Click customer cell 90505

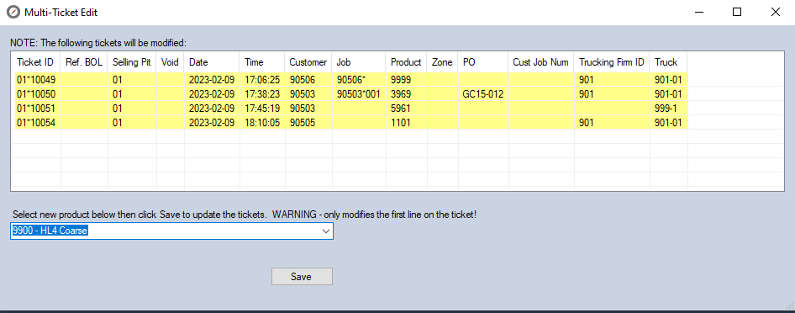[x=308, y=122]
